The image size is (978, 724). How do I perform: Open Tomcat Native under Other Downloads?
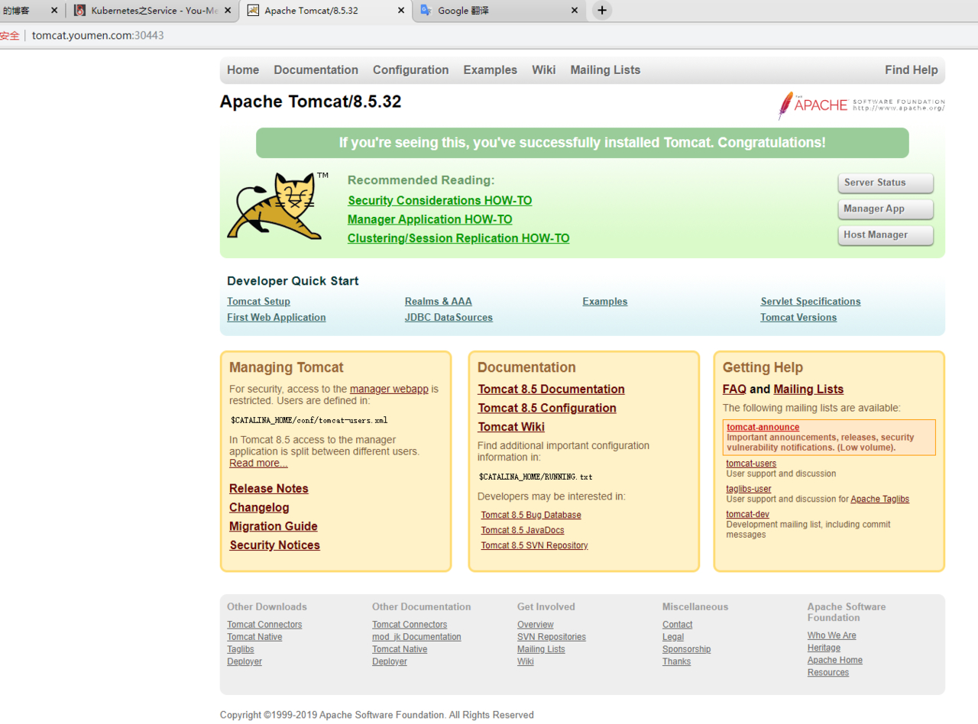click(x=254, y=637)
